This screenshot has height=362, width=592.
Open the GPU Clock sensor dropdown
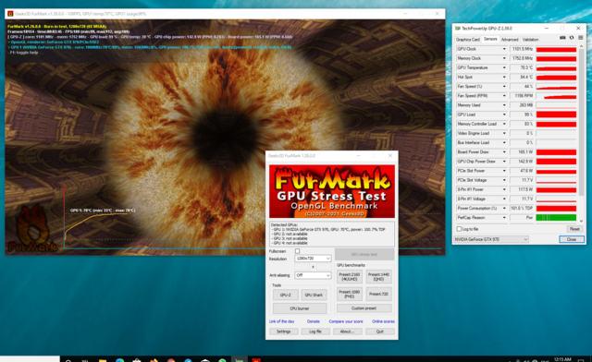point(504,49)
